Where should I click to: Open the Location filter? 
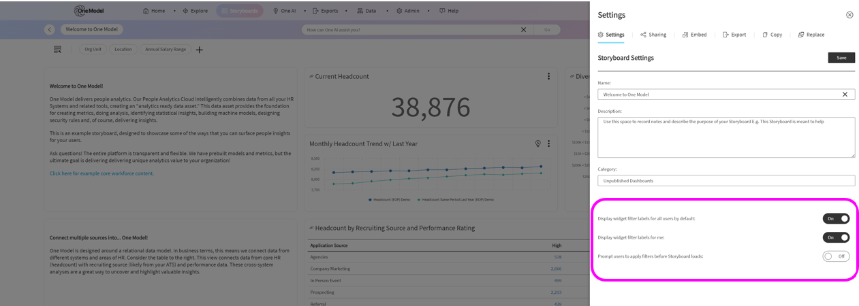(x=123, y=50)
